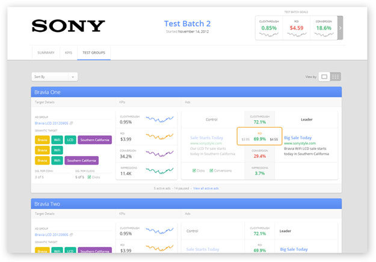The image size is (376, 262).
Task: Toggle the Clicks checkbox under Sig. for Clicks
Action: tap(89, 177)
